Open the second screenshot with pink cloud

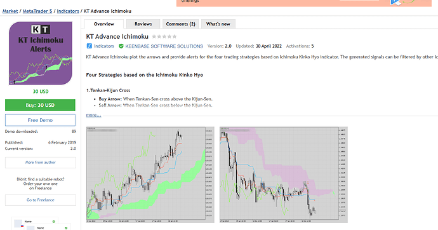(x=284, y=175)
